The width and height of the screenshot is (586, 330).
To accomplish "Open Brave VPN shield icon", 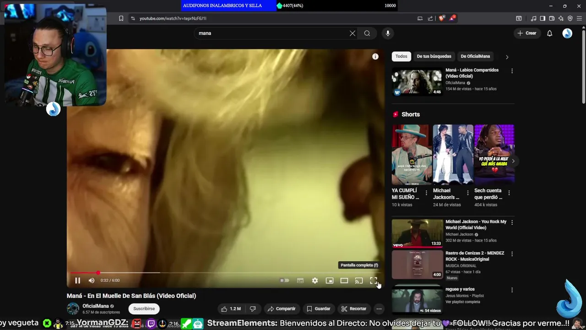I will 570,18.
